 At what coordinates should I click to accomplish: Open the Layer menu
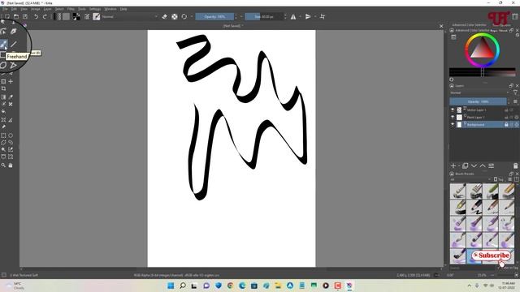coord(47,9)
